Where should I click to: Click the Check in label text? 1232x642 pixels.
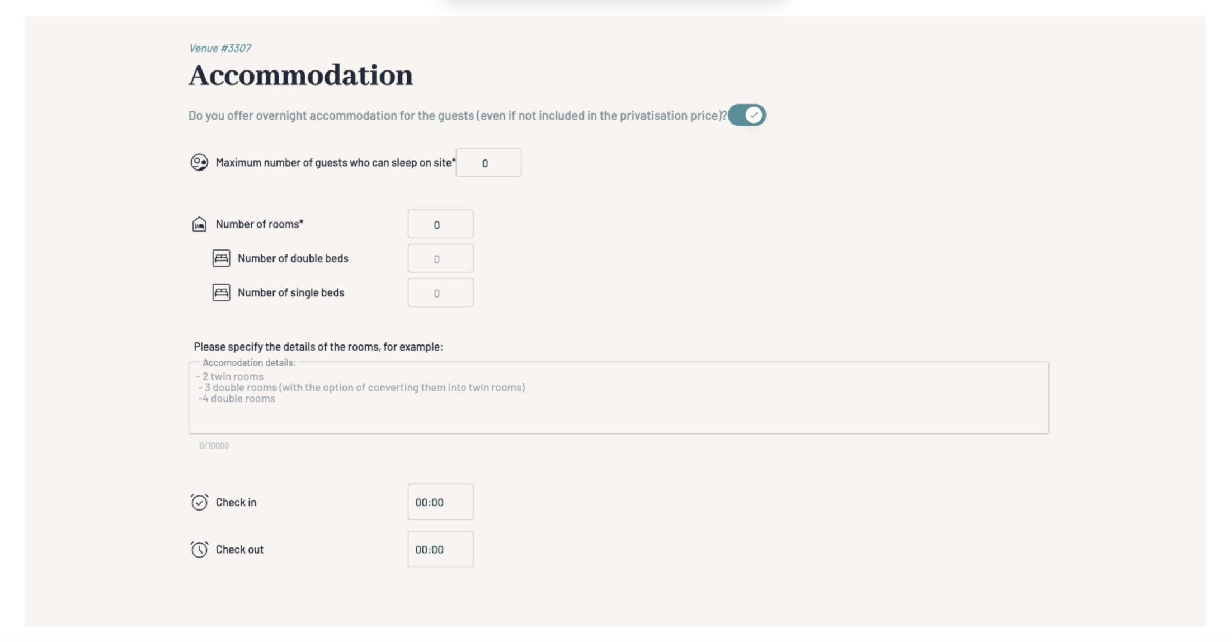coord(236,502)
